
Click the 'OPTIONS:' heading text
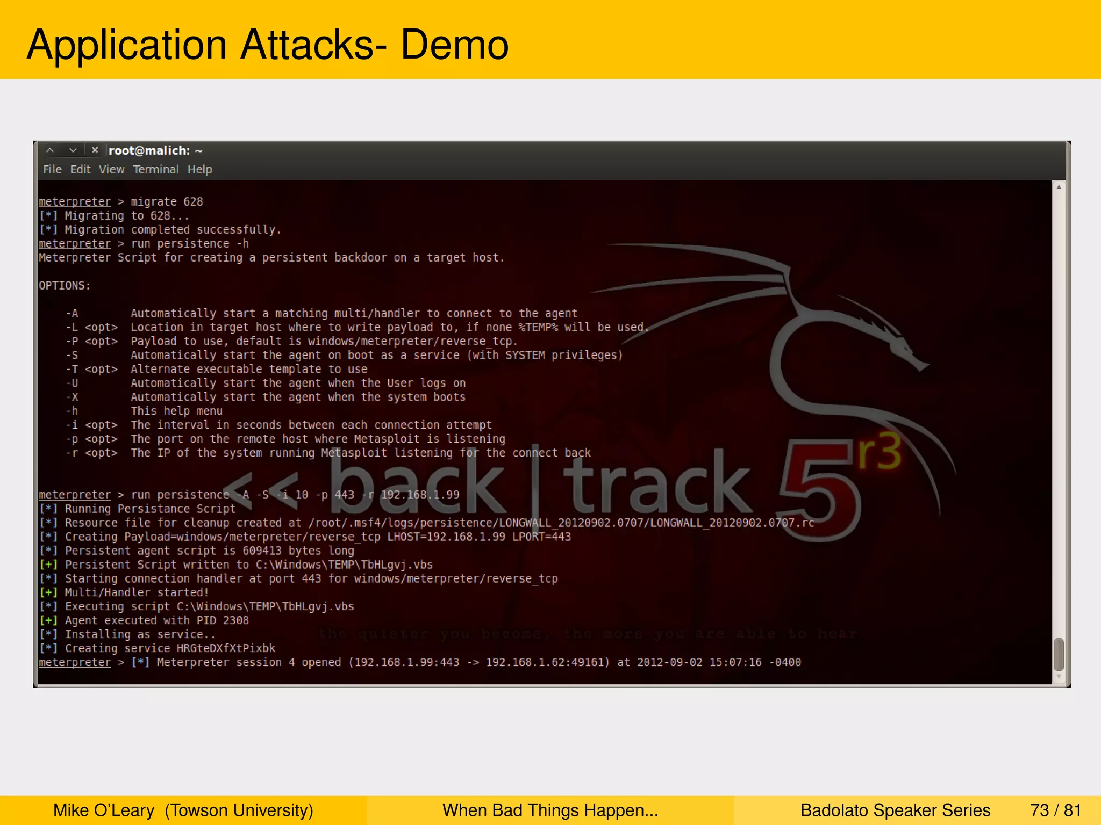(65, 286)
